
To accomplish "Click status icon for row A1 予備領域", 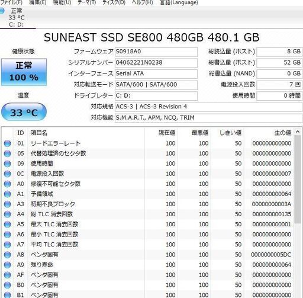I will (7, 194).
